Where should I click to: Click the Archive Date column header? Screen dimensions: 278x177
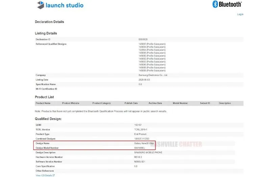click(155, 103)
